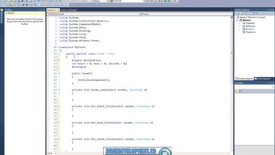Click Uncomment selected lines icon
Viewport: 275px width, 155px height.
tap(35, 5)
